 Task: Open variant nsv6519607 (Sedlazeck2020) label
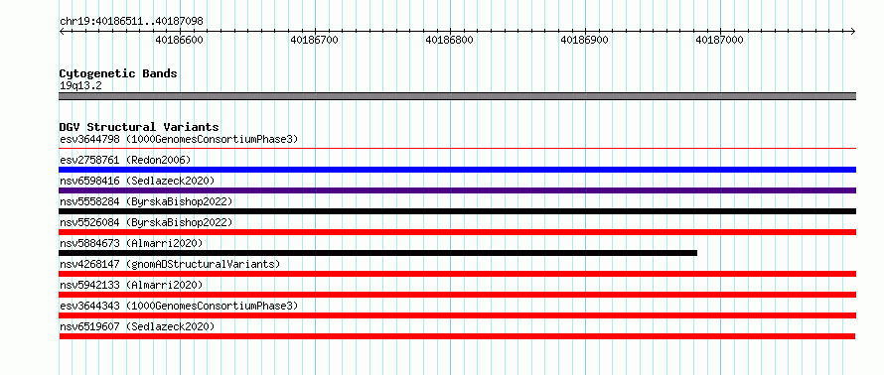click(x=137, y=326)
